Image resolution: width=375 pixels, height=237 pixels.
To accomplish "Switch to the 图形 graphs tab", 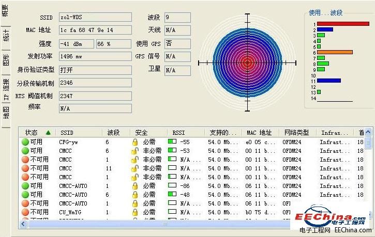I will point(6,60).
